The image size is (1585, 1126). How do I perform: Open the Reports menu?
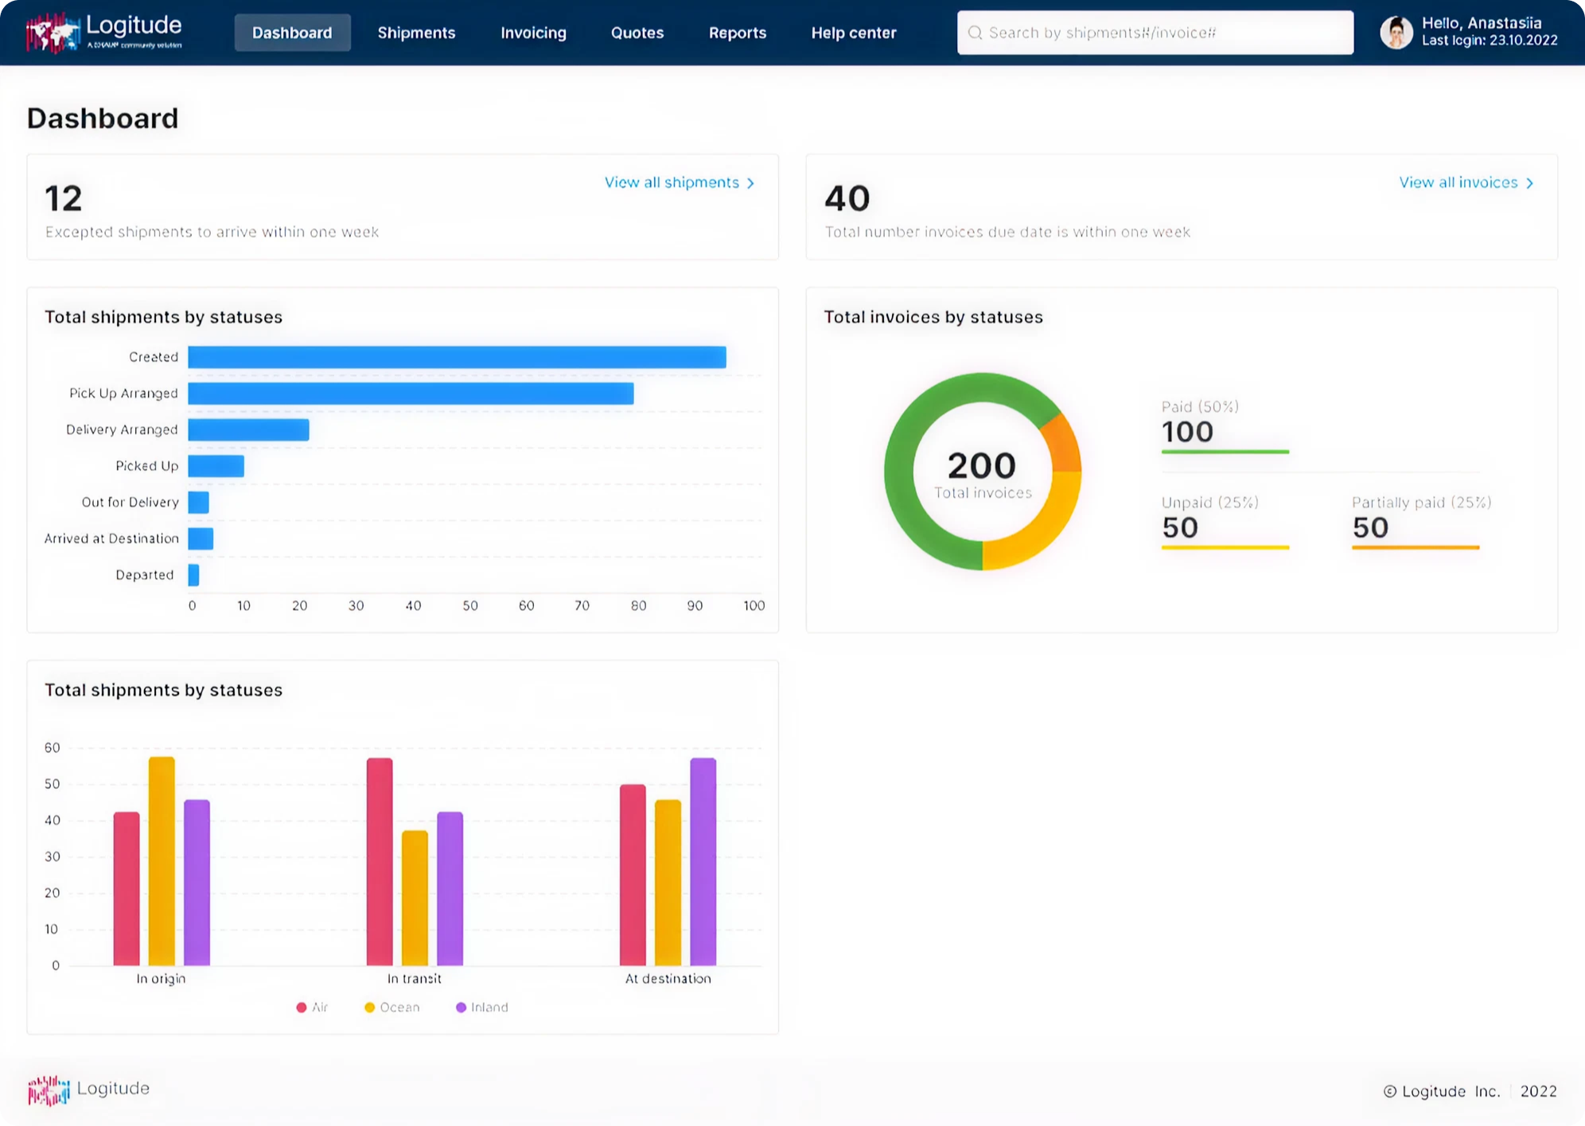click(738, 33)
